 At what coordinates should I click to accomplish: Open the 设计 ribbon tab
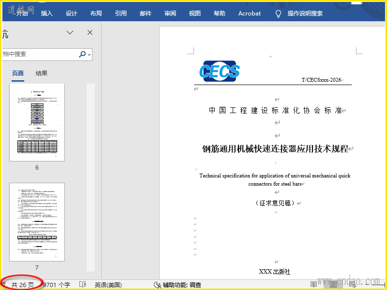[71, 14]
